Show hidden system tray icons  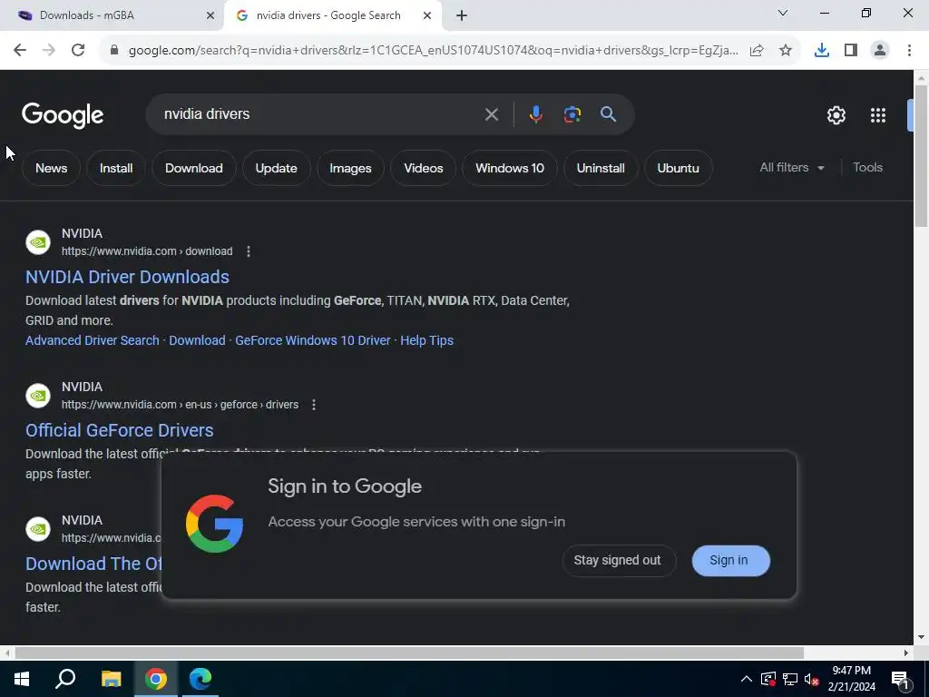point(747,679)
